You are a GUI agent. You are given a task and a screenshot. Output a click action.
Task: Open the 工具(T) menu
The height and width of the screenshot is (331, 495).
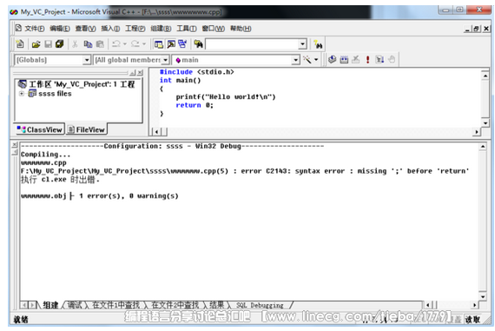click(187, 29)
